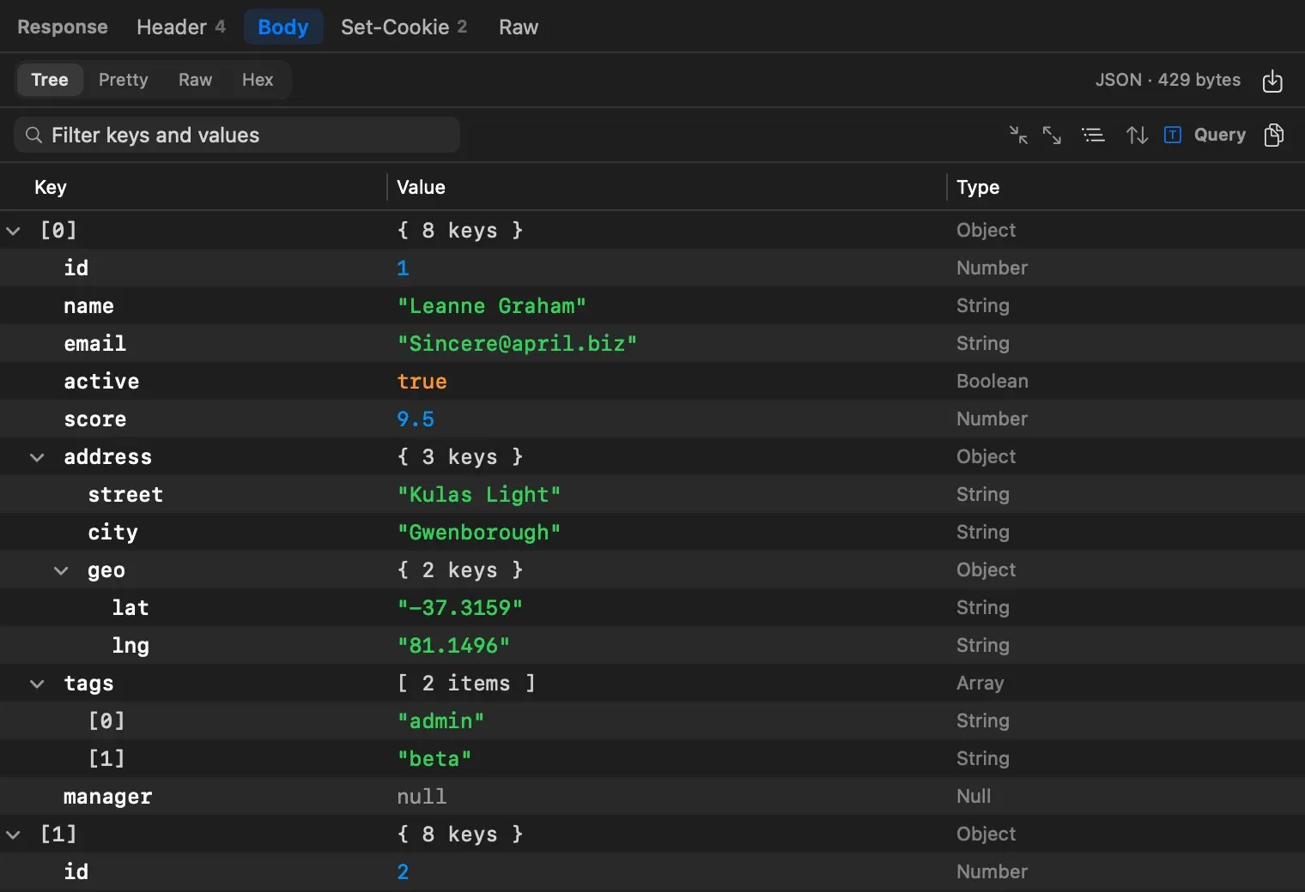Open the top-level Raw tab
This screenshot has height=892, width=1305.
pyautogui.click(x=519, y=27)
